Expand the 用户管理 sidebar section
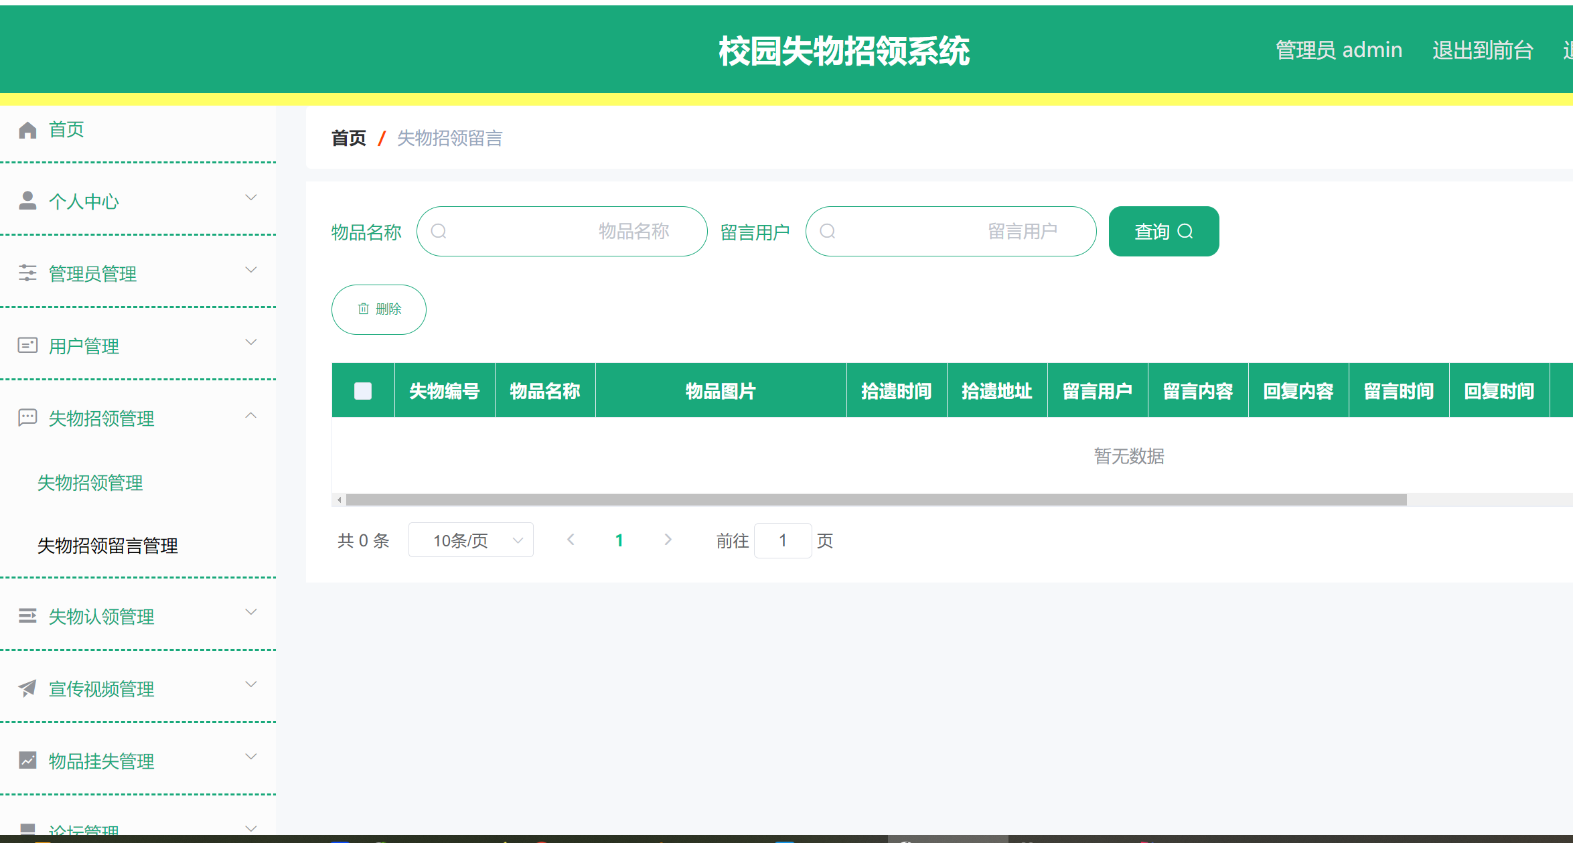The height and width of the screenshot is (843, 1573). (251, 341)
